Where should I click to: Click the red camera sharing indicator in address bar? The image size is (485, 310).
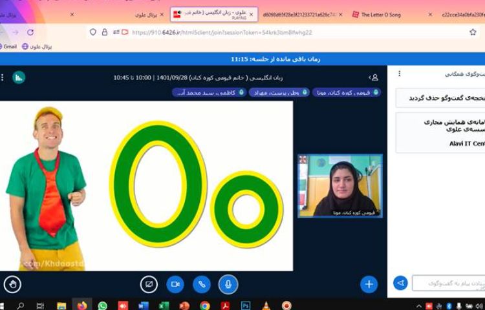coord(125,32)
